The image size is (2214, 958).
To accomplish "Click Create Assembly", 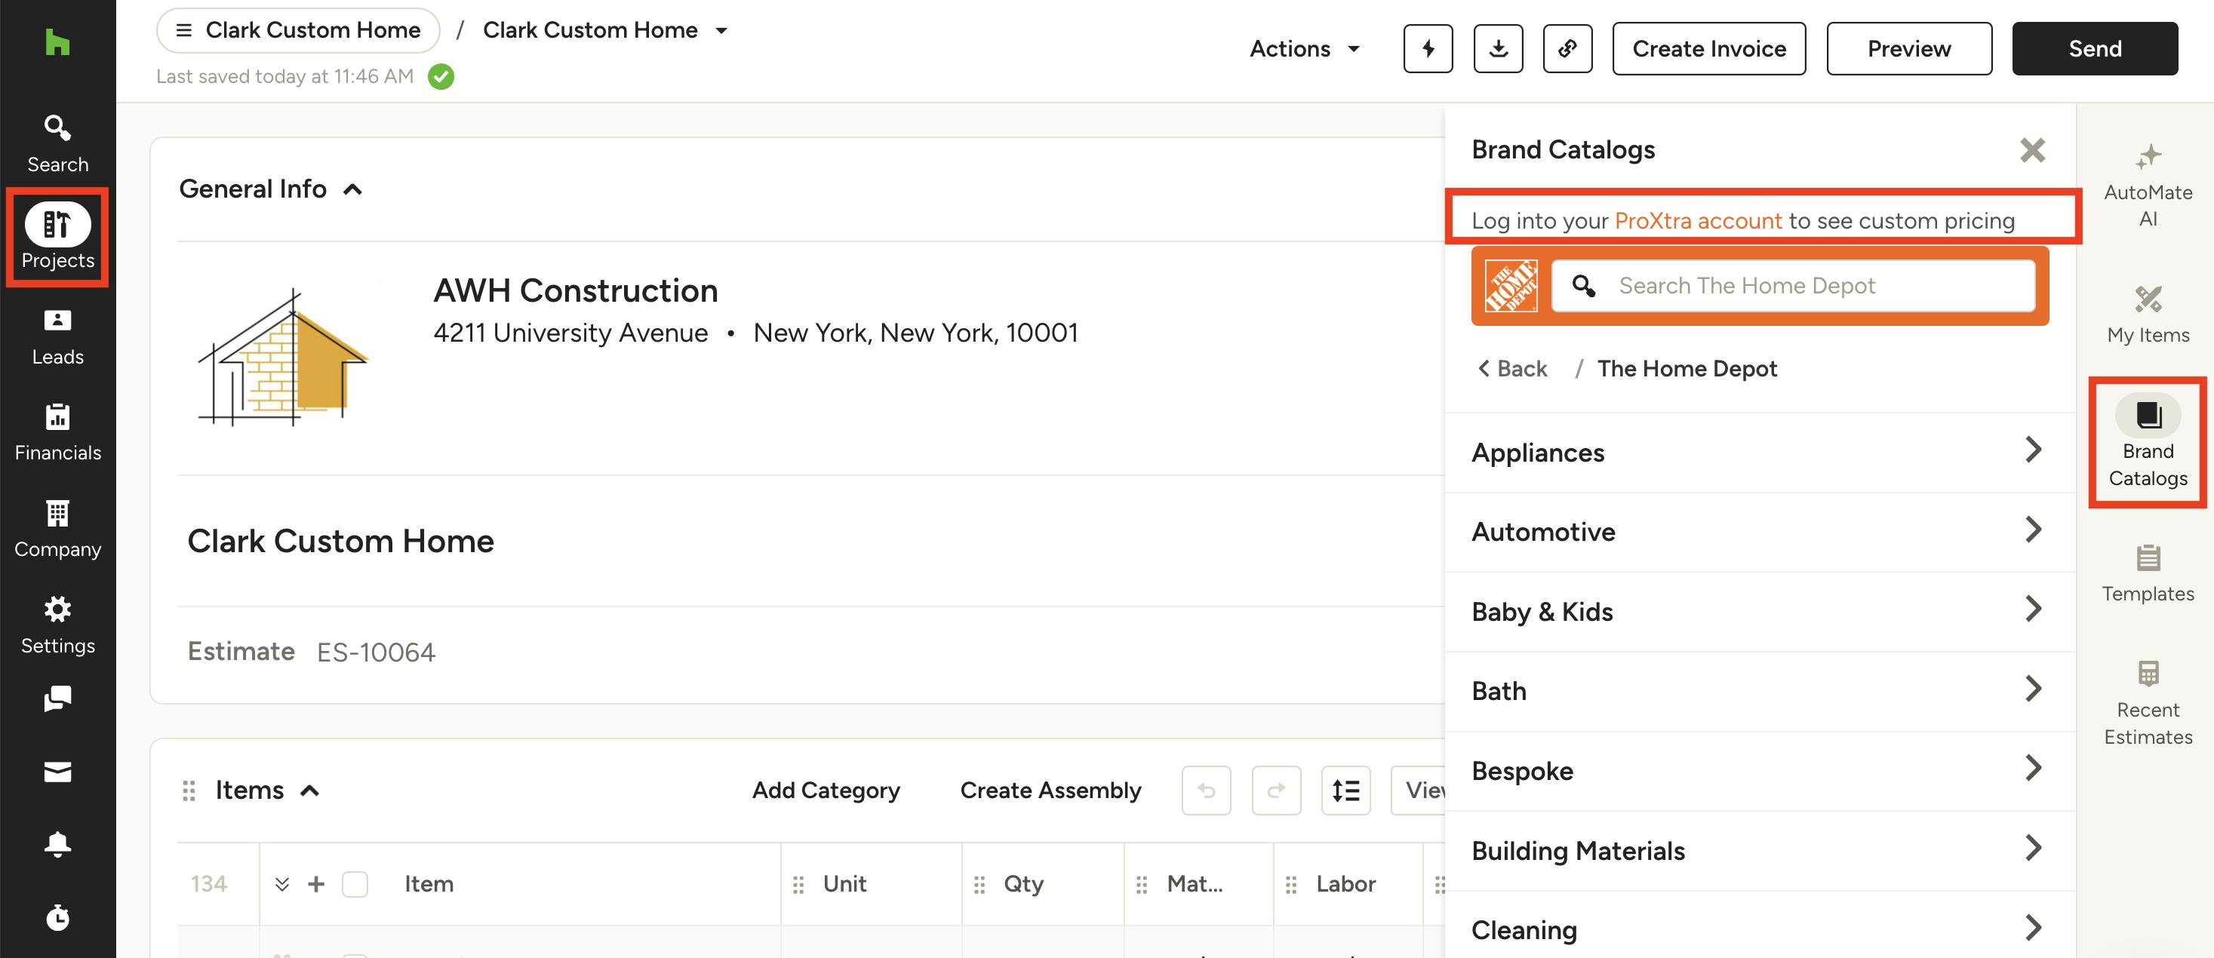I will click(x=1050, y=791).
